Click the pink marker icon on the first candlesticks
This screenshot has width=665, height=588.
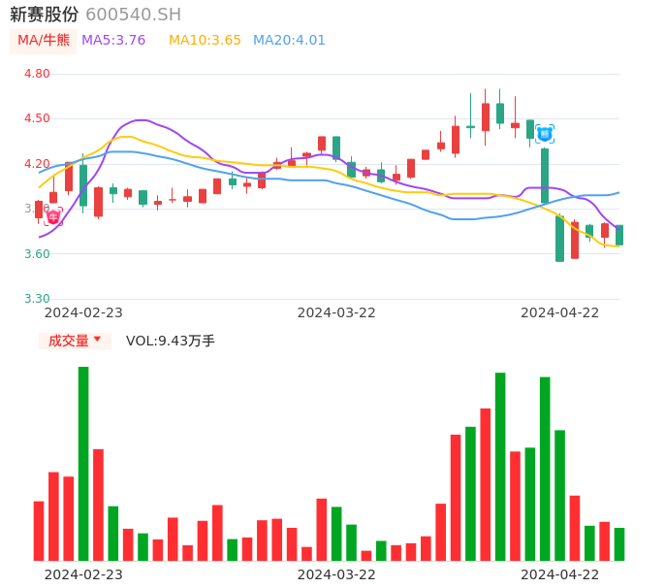(x=53, y=216)
